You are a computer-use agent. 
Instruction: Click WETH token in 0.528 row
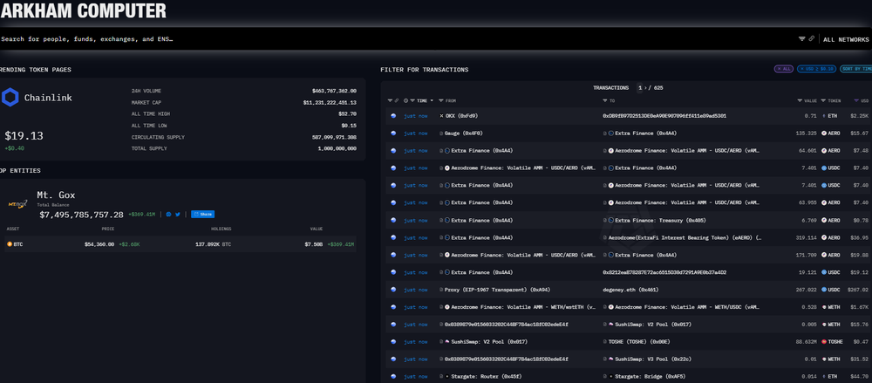click(x=833, y=307)
